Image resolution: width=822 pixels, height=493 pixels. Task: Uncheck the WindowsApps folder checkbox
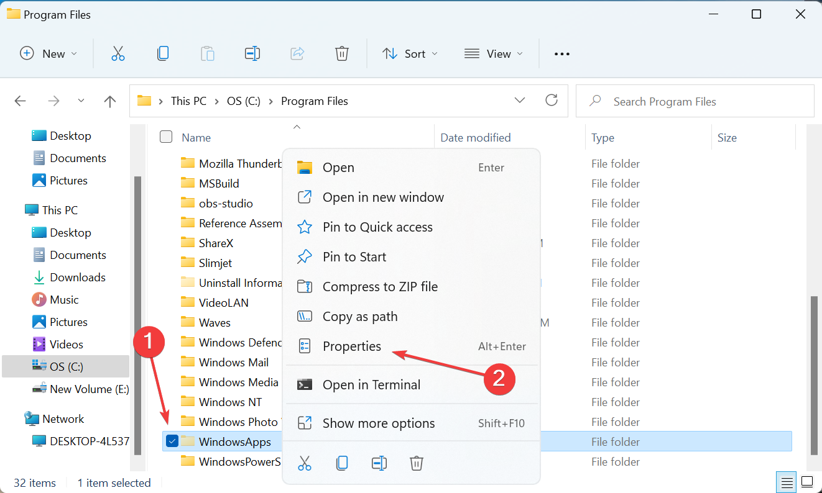pyautogui.click(x=172, y=441)
